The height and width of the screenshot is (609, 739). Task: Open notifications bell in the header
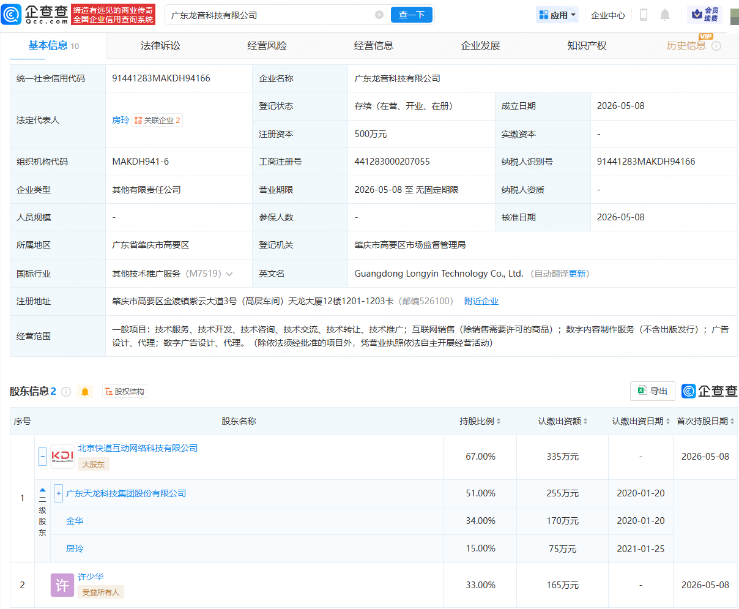point(665,15)
